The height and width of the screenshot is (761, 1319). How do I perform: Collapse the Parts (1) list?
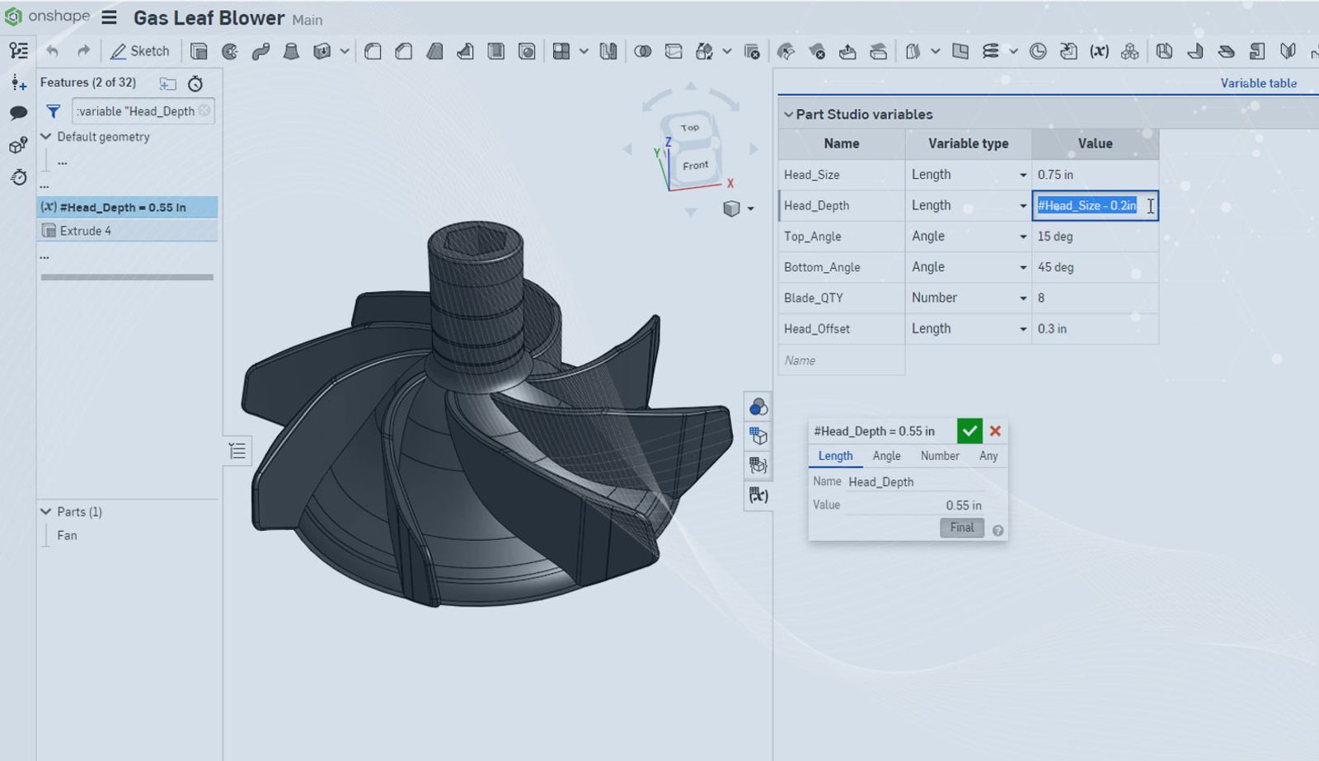(46, 512)
